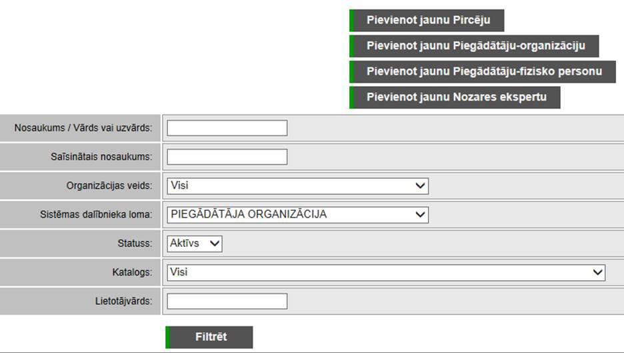Click Pievienot jaunu Pircēju button
Screen dimensions: 624x353
427,20
